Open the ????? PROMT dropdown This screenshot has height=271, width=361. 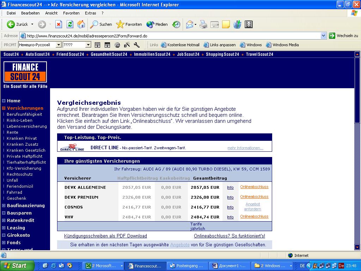(88, 45)
